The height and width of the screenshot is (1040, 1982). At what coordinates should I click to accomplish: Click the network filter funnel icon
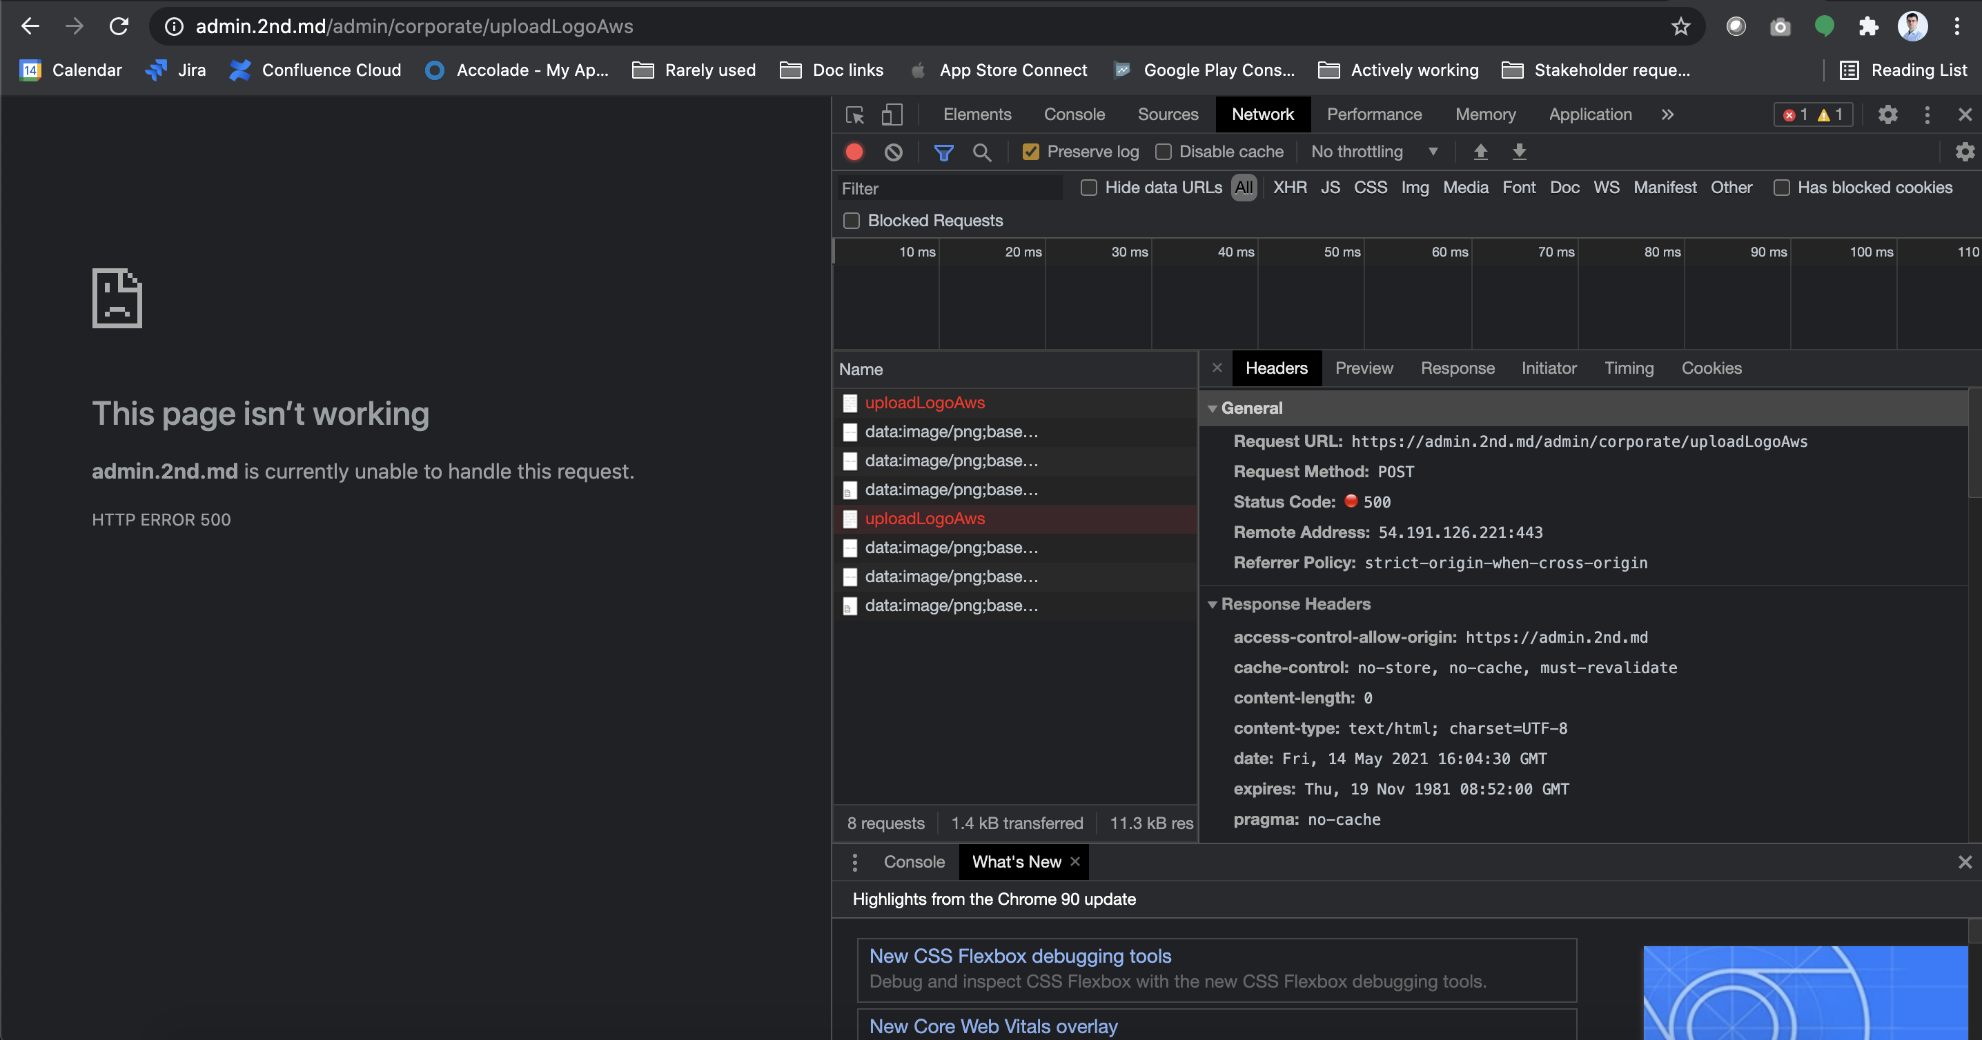[943, 152]
